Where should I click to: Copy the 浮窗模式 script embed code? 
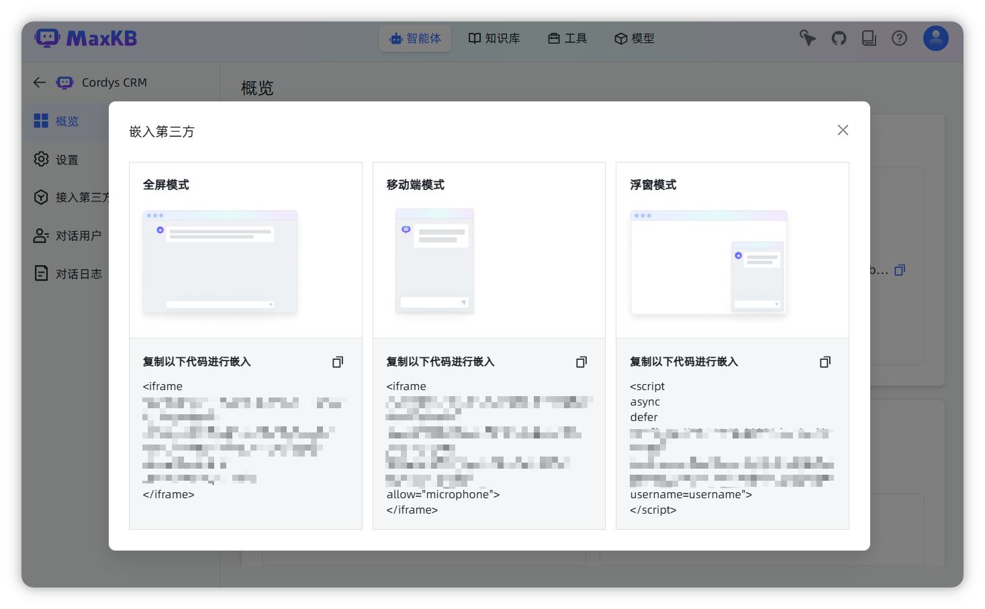coord(825,362)
